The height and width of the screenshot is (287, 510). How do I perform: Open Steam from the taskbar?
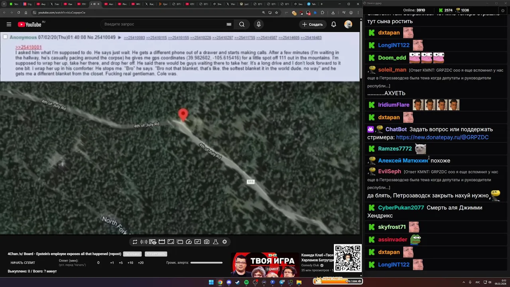click(x=237, y=282)
